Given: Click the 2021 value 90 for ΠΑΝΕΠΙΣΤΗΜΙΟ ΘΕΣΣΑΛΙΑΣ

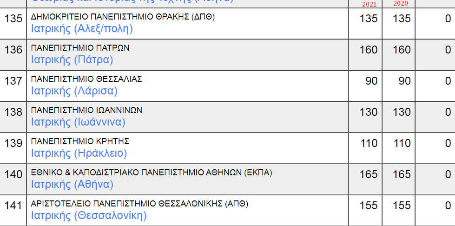Looking at the screenshot, I should tap(371, 81).
